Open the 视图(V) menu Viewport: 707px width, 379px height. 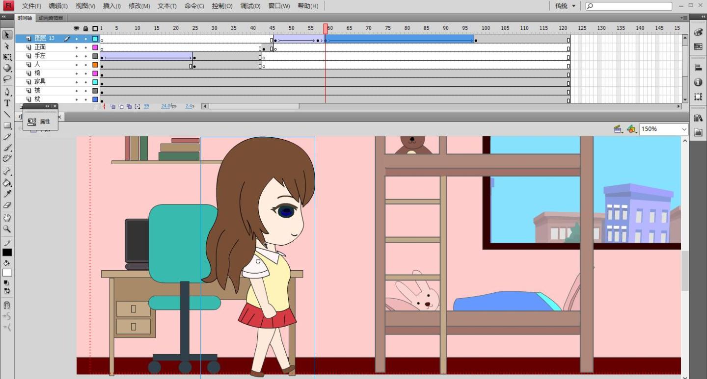[x=85, y=6]
